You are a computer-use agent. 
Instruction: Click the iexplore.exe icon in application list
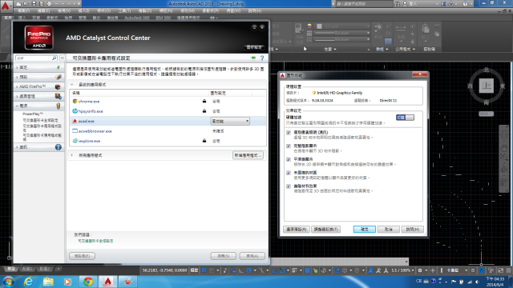pos(75,141)
